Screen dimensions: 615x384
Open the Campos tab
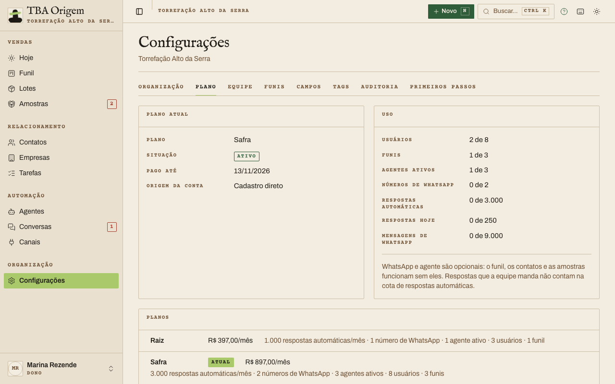pyautogui.click(x=309, y=87)
